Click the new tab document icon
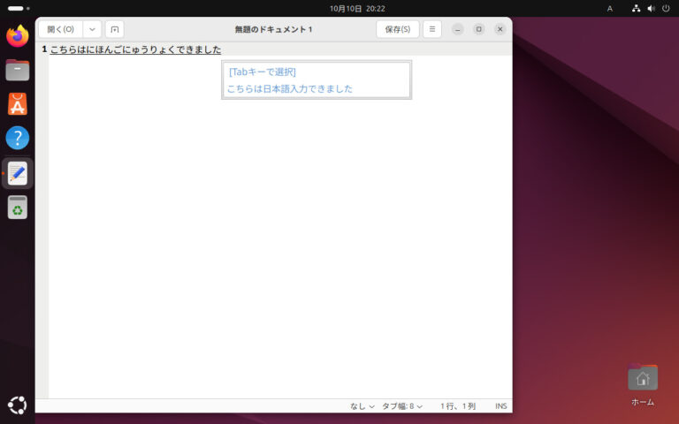679x424 pixels. pyautogui.click(x=115, y=29)
